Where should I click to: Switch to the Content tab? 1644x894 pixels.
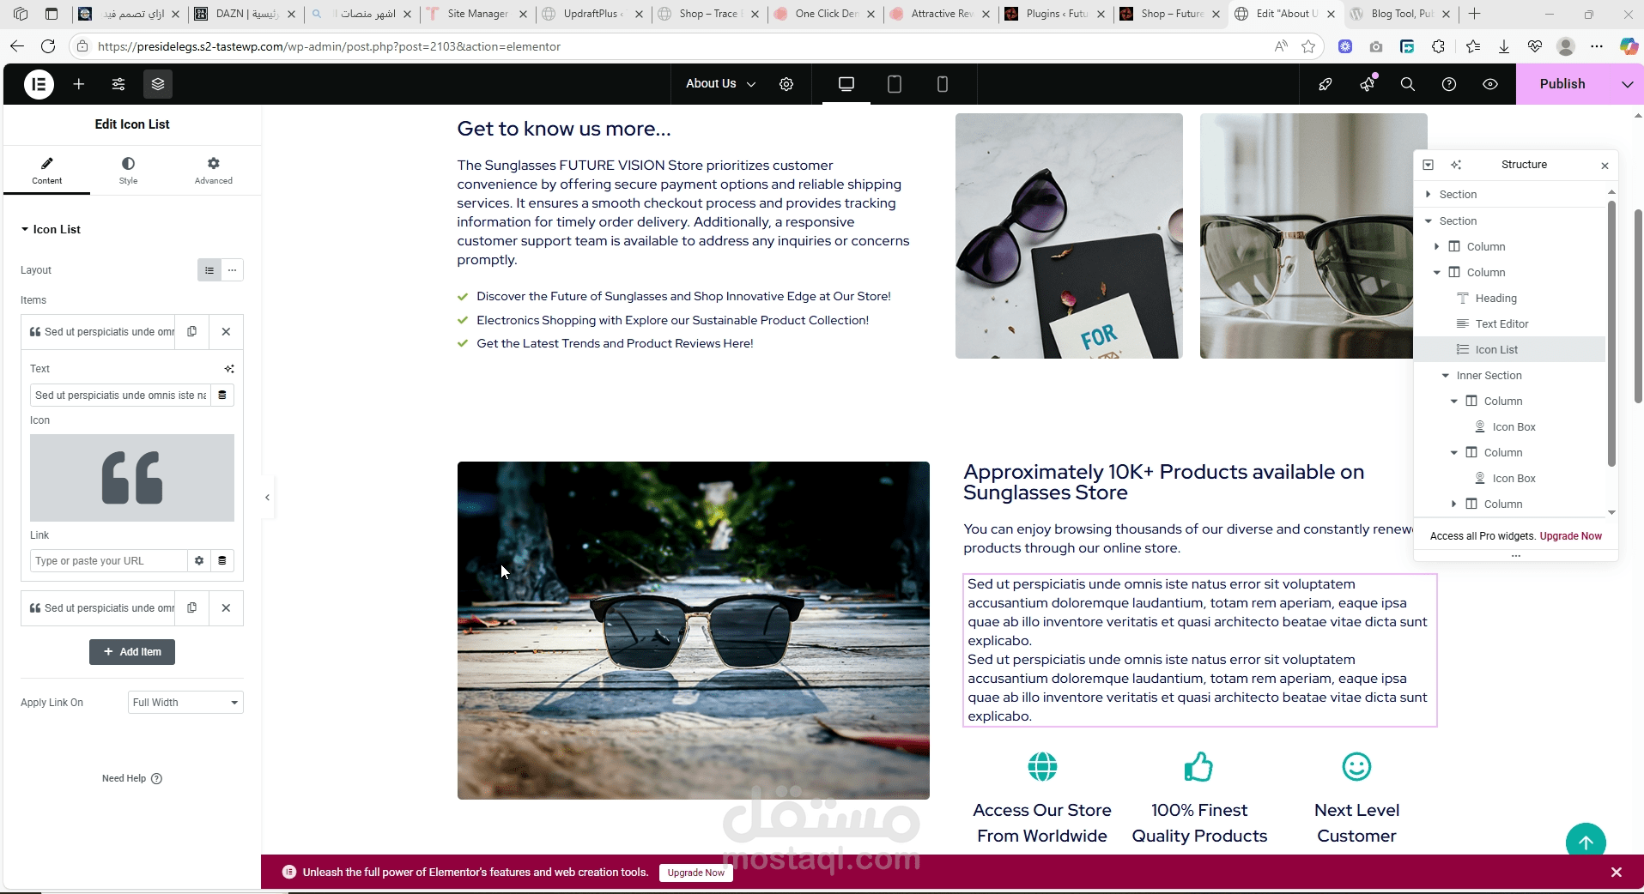coord(47,171)
